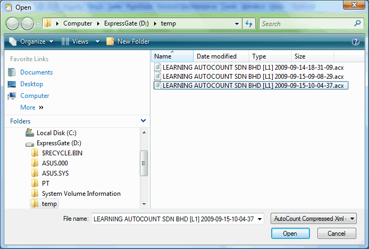Select ASUS.000 folder in tree

[55, 163]
